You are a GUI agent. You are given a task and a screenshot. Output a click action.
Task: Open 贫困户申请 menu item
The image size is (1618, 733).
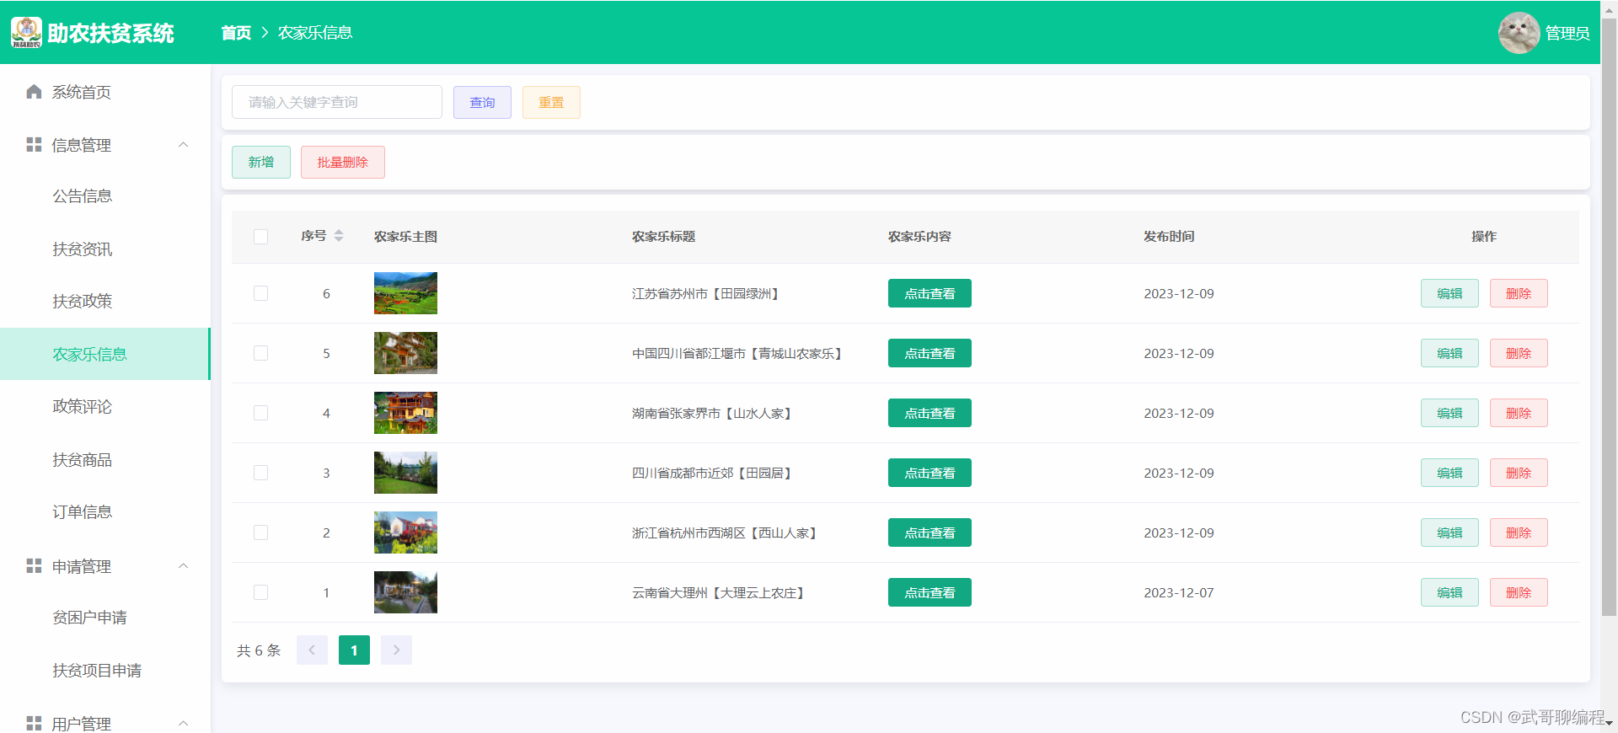[x=105, y=618]
